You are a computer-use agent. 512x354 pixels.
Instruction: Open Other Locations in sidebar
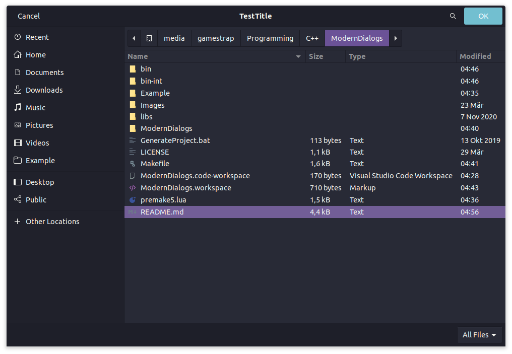point(52,221)
